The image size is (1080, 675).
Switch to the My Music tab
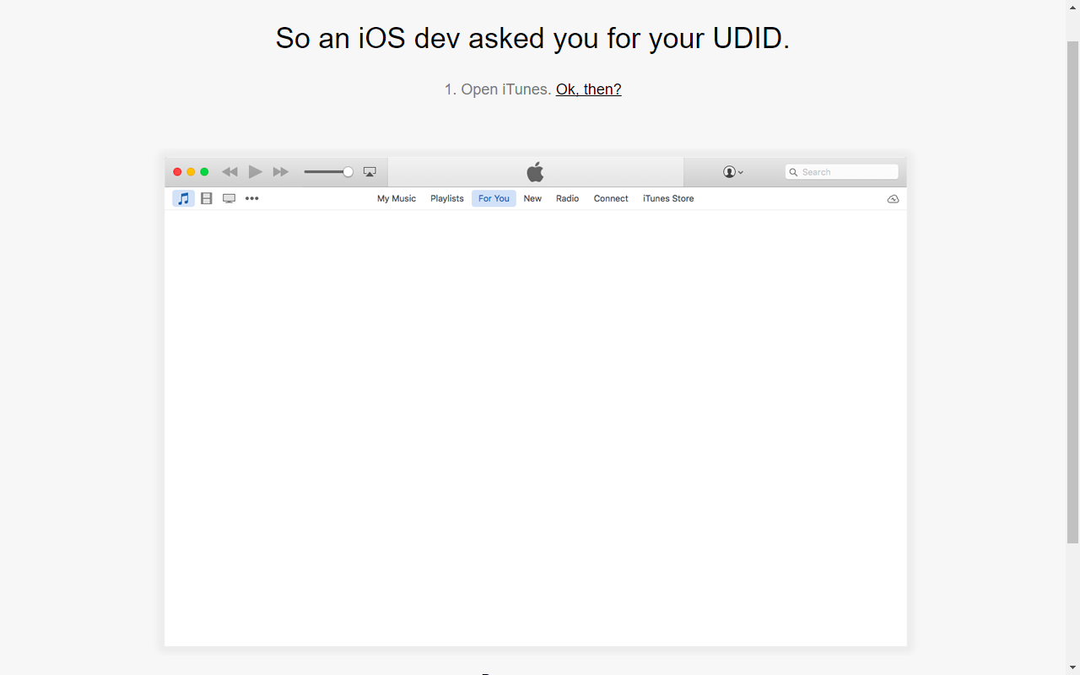pyautogui.click(x=397, y=198)
